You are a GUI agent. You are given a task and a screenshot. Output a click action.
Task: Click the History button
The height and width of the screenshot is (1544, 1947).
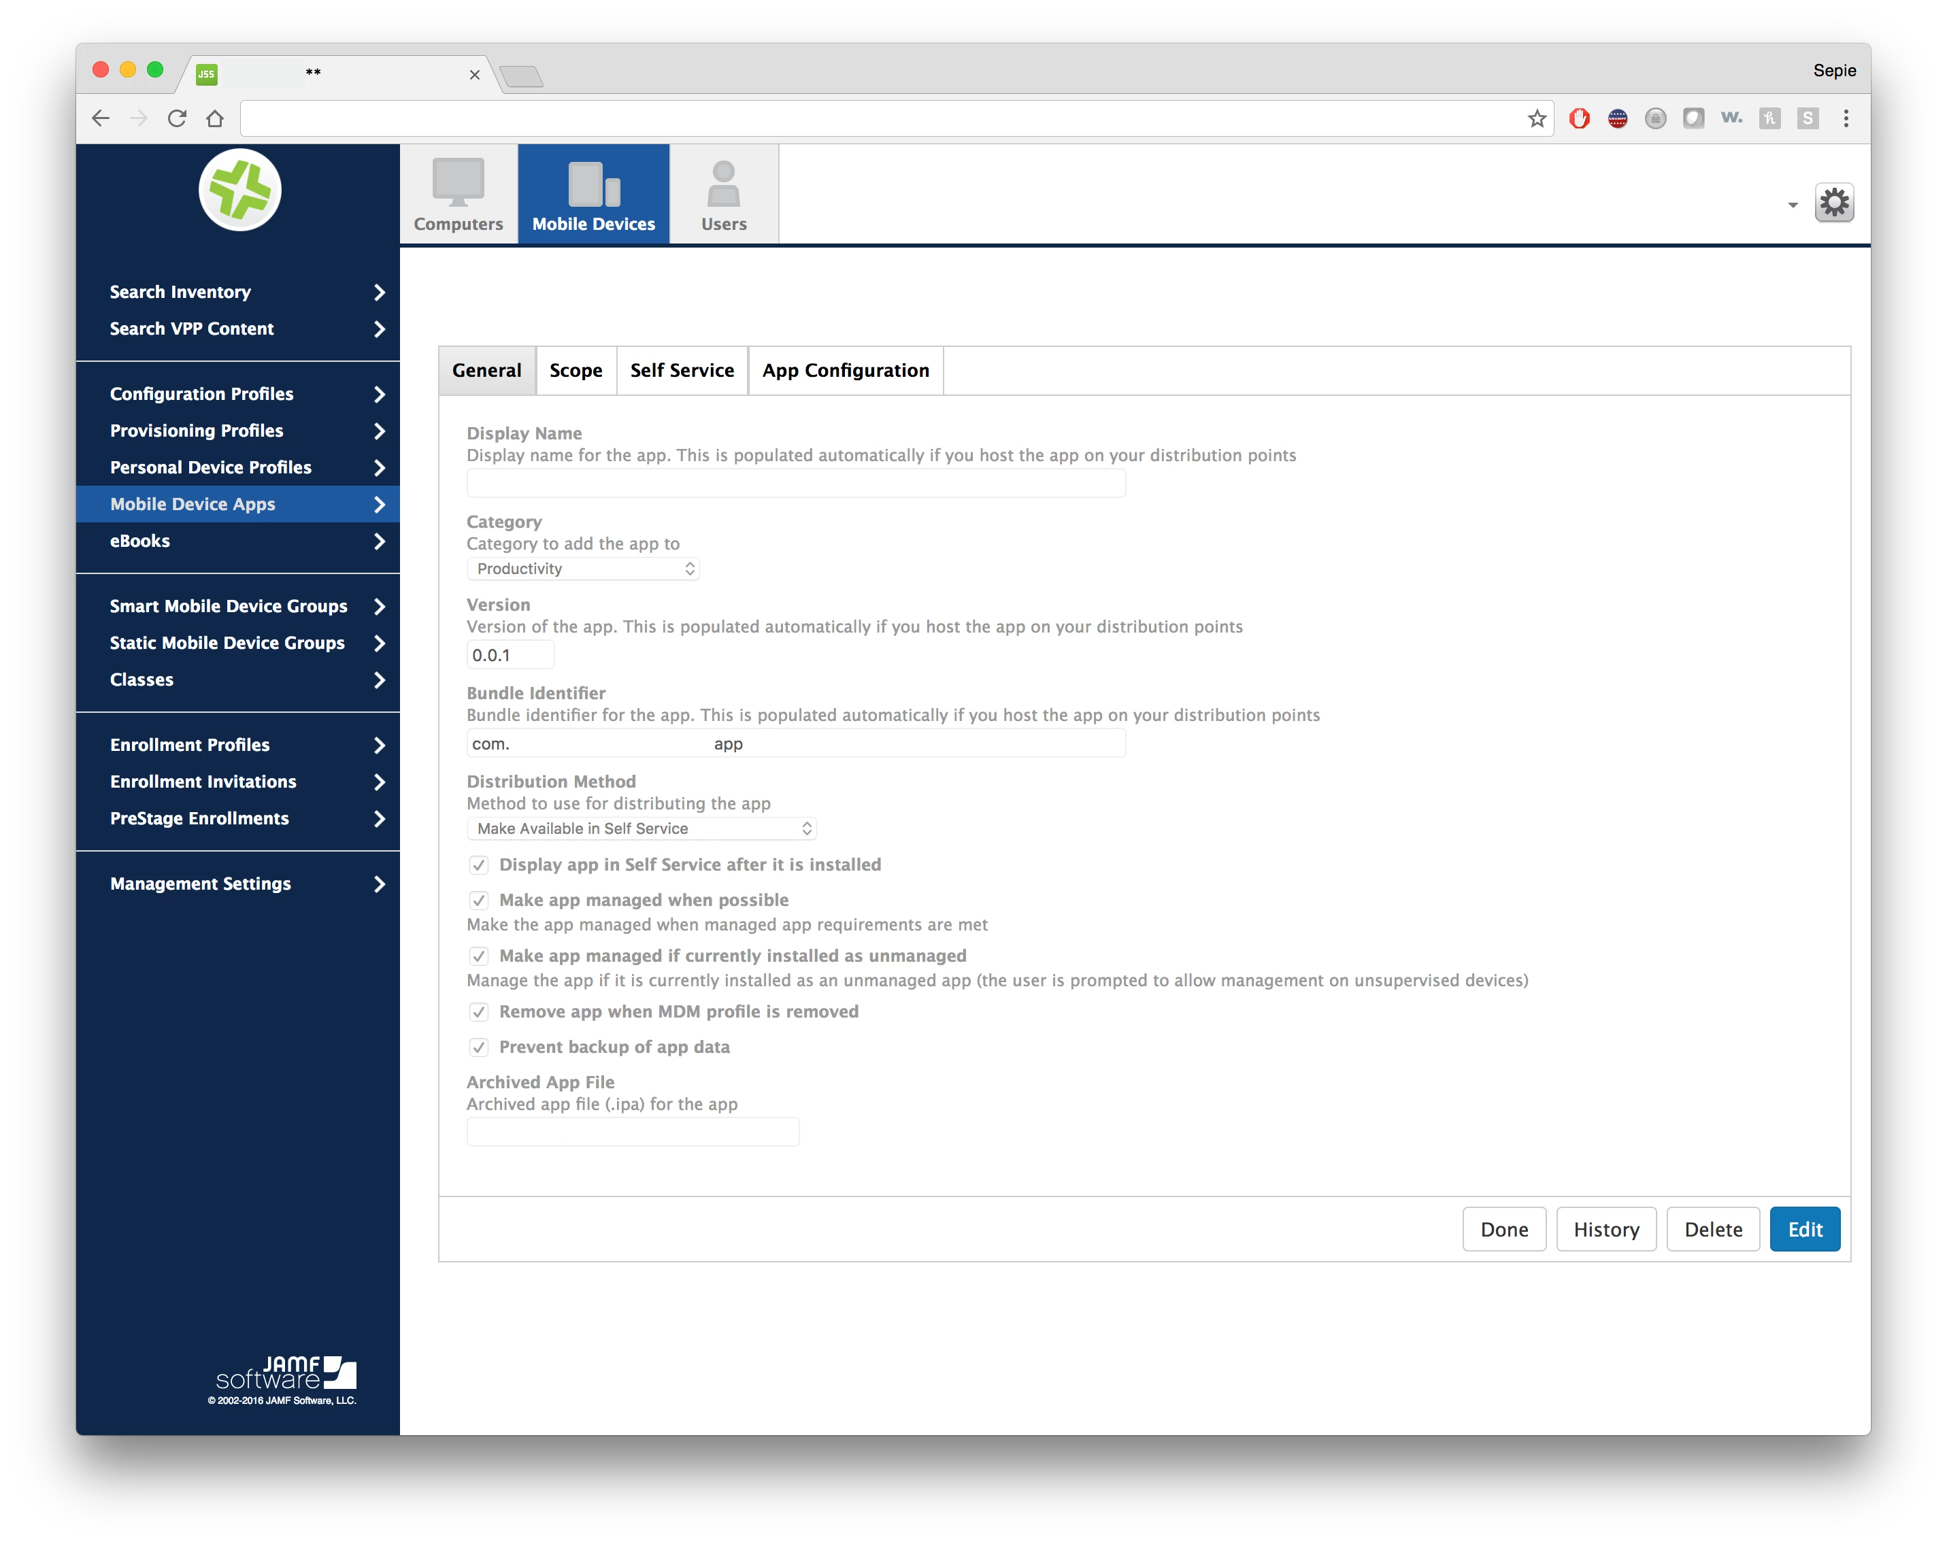point(1605,1230)
